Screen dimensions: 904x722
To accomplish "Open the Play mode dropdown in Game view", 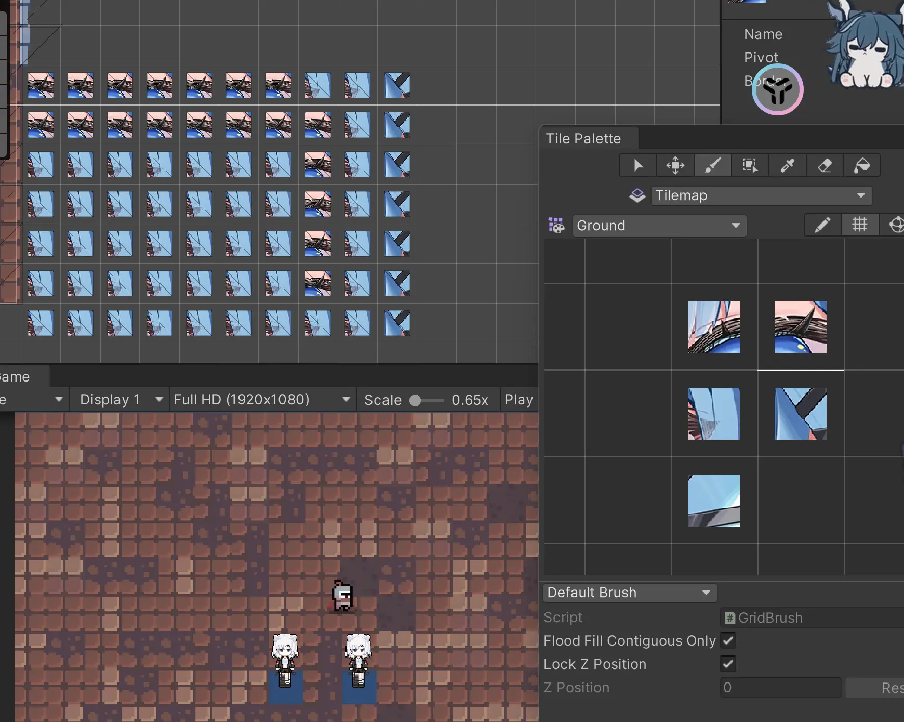I will [519, 399].
